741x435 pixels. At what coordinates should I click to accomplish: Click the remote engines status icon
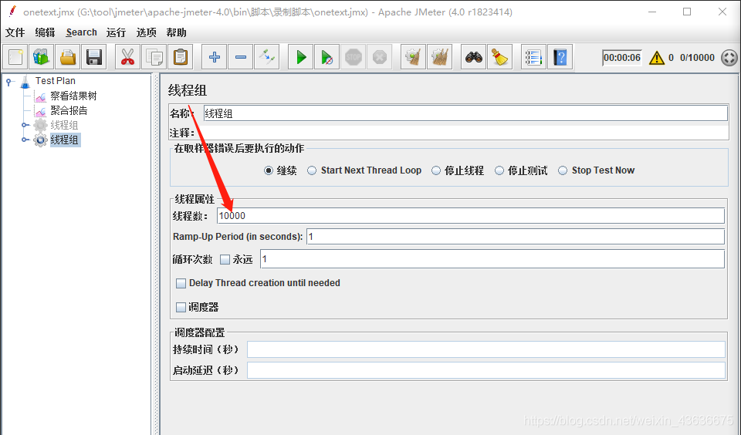(729, 58)
